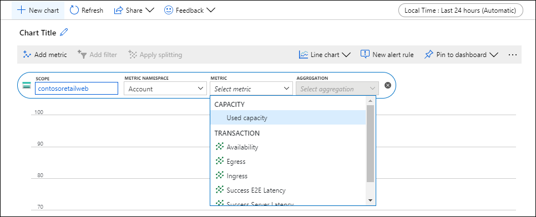The image size is (536, 217).
Task: Create a New alert rule
Action: (x=387, y=55)
